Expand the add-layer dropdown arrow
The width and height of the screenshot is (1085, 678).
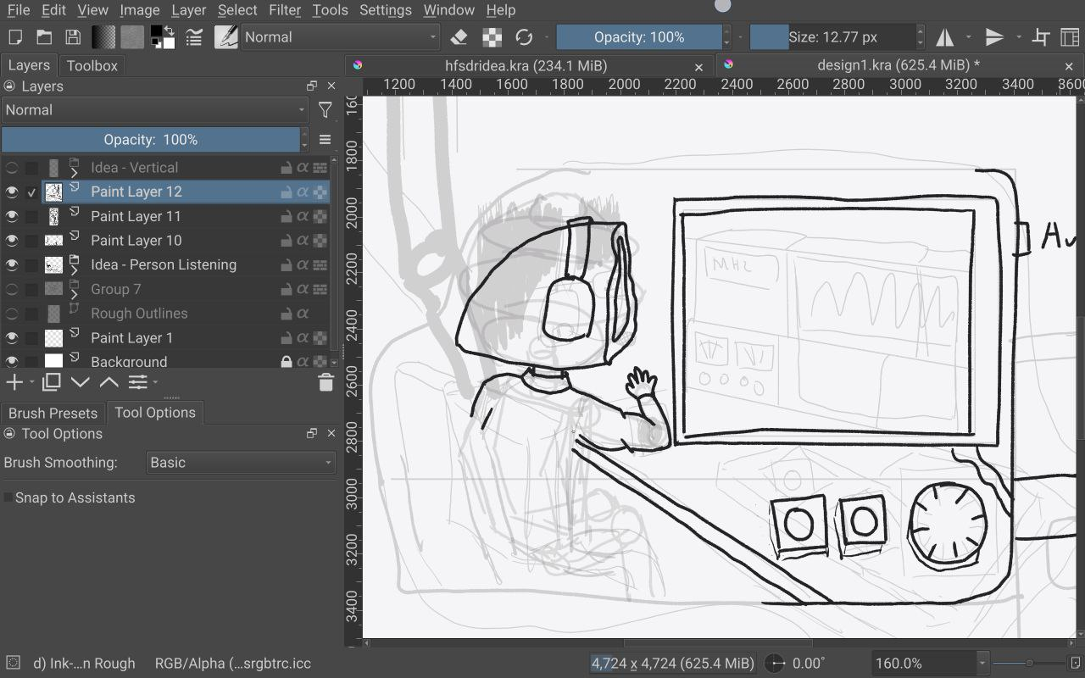31,382
